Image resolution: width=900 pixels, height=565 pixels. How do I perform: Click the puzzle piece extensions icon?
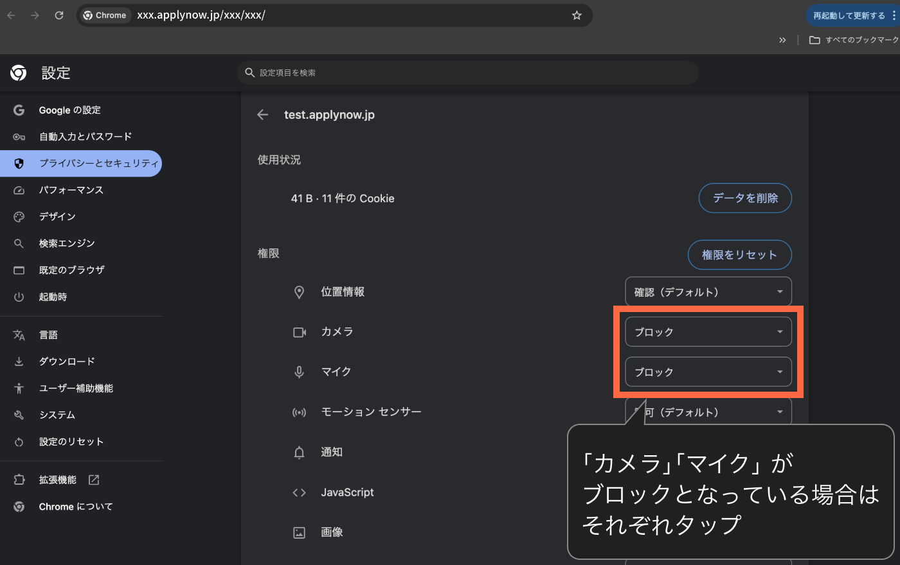pyautogui.click(x=19, y=480)
